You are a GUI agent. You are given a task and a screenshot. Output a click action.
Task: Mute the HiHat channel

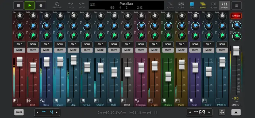pyautogui.click(x=127, y=50)
